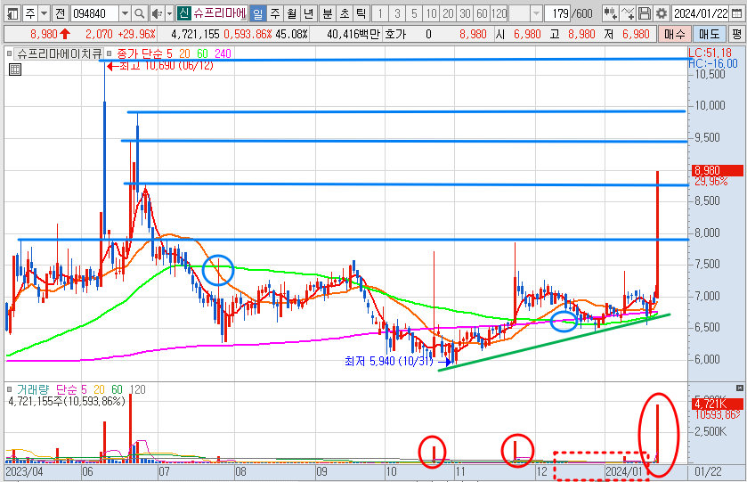The height and width of the screenshot is (482, 747).
Task: Choose interval 60 button in toolbar
Action: (x=482, y=13)
